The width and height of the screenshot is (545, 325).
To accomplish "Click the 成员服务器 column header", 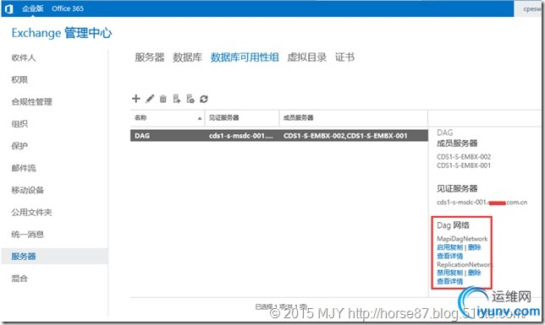I will click(x=354, y=118).
